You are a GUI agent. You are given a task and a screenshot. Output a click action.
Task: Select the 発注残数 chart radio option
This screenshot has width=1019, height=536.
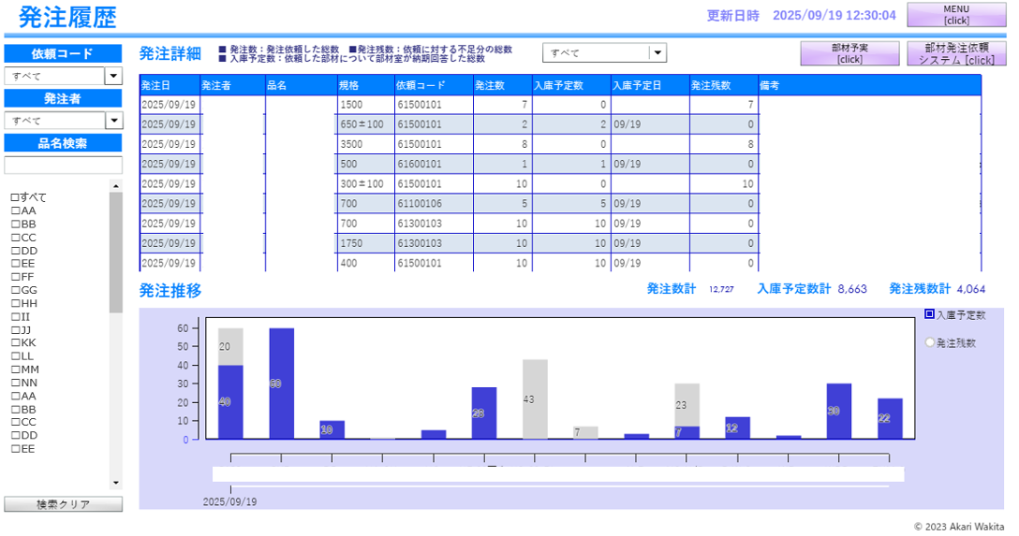click(929, 342)
